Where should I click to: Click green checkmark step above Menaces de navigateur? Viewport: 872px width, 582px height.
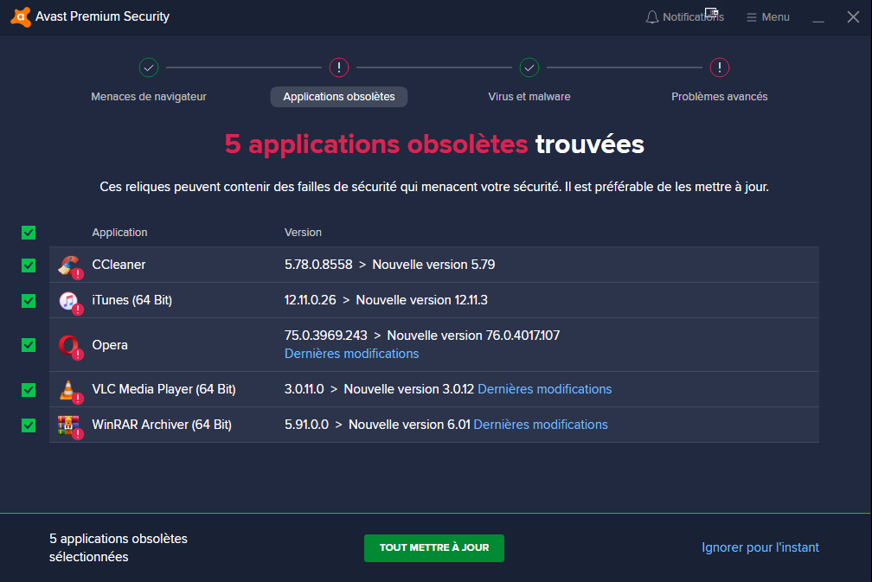point(149,67)
